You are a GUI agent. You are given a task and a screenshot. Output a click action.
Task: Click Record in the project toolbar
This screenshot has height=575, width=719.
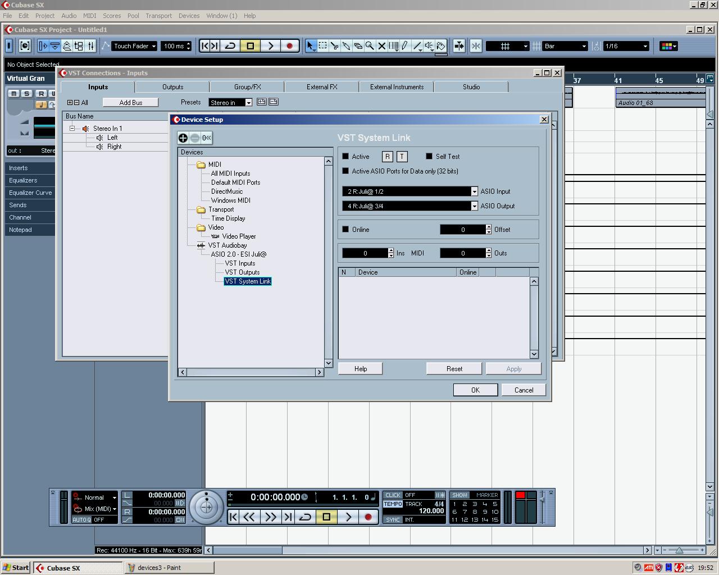290,46
